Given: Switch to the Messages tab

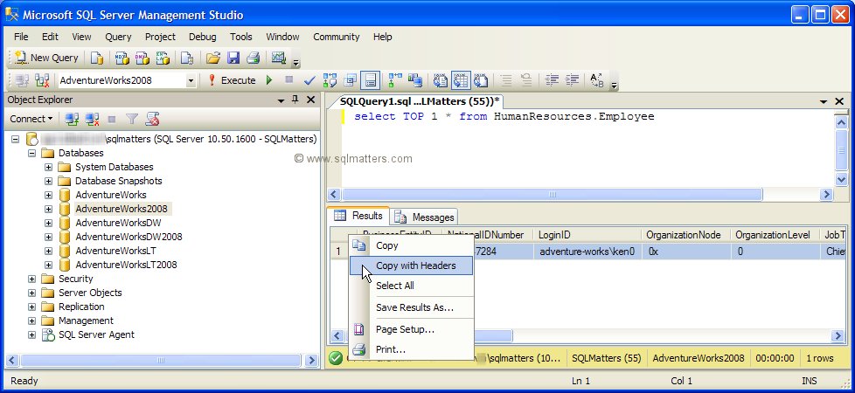Looking at the screenshot, I should 425,217.
